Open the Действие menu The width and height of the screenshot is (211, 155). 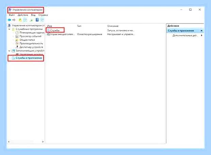click(x=23, y=15)
